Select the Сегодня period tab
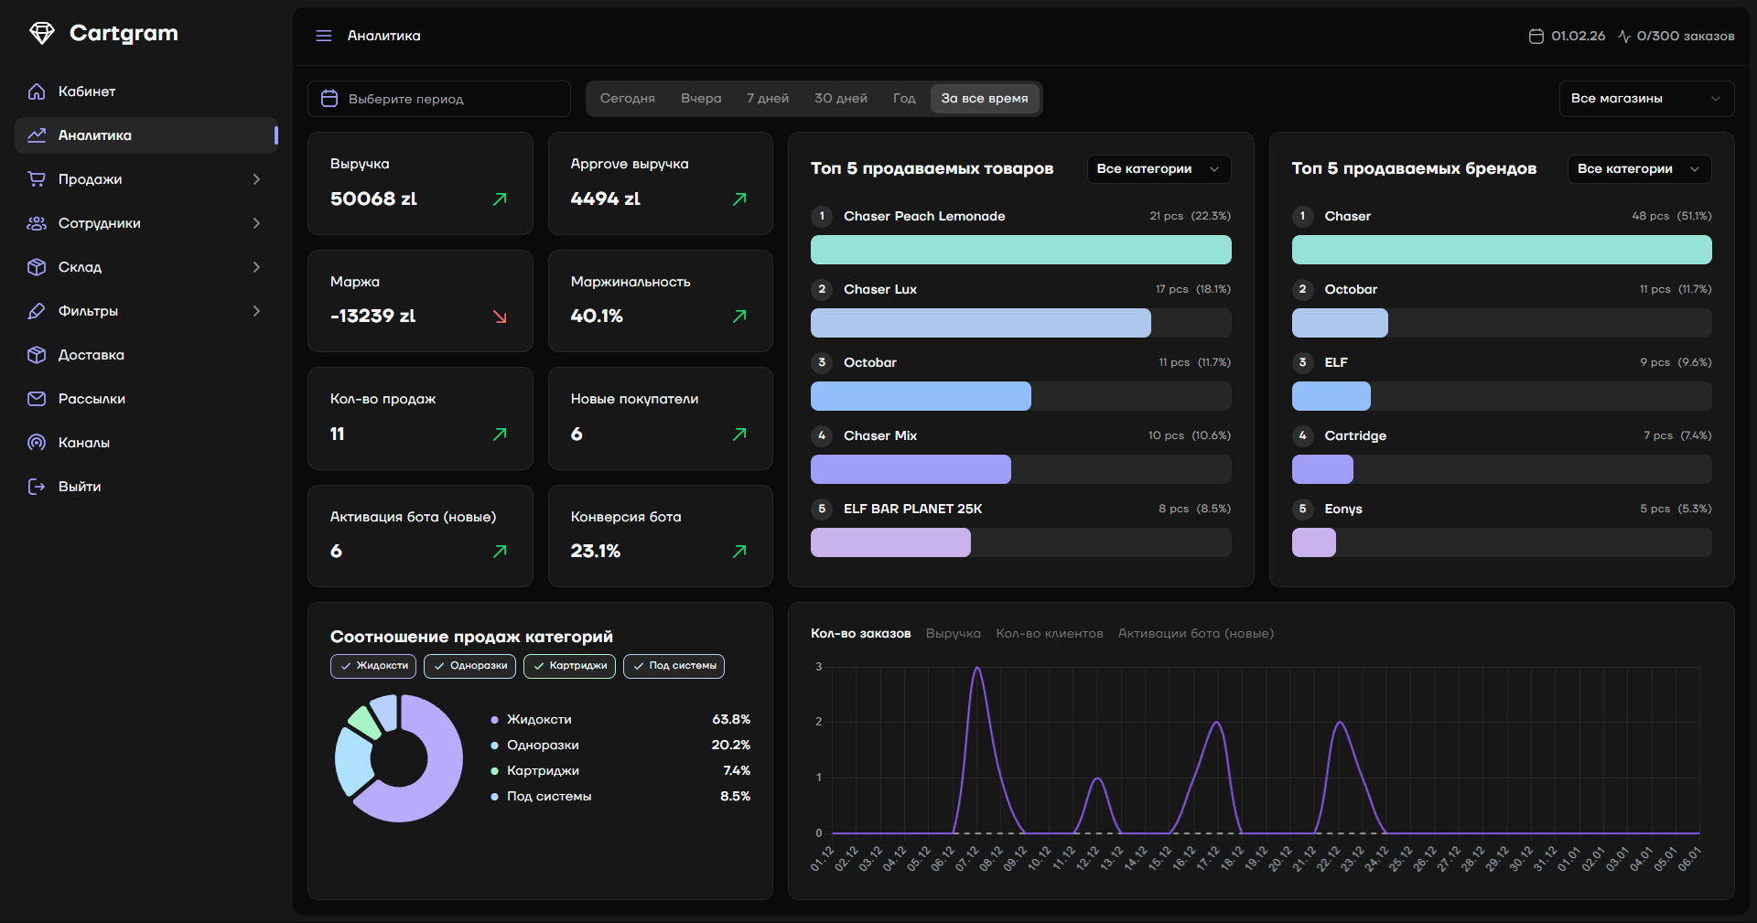1757x923 pixels. 627,99
